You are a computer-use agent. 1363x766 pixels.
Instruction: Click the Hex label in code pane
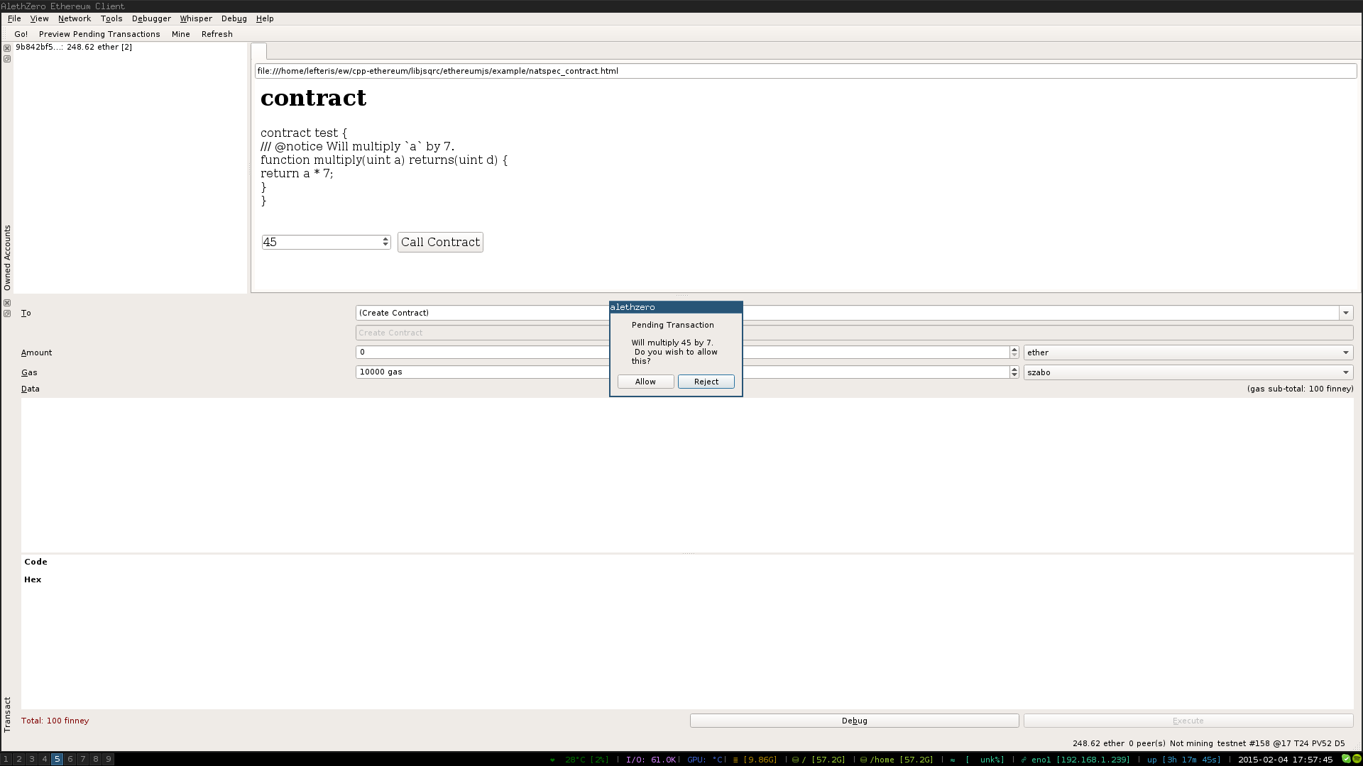point(33,579)
